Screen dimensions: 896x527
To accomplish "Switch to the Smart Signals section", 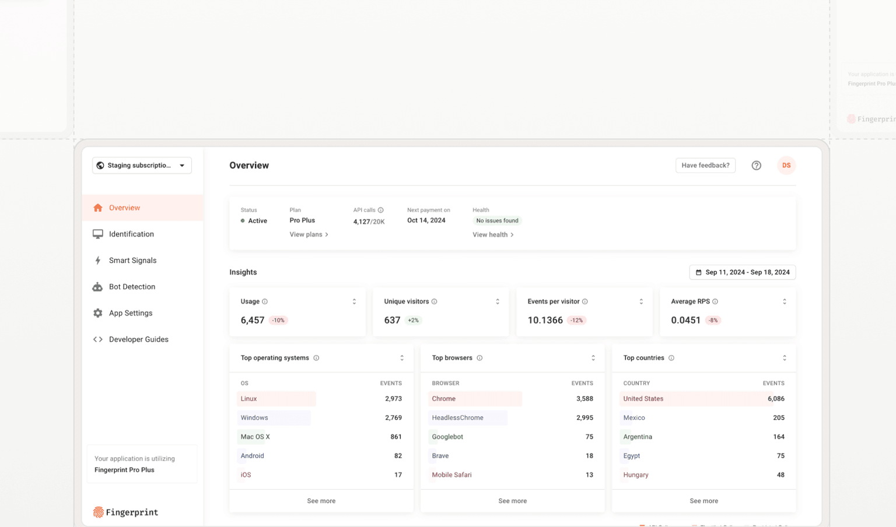I will tap(133, 260).
